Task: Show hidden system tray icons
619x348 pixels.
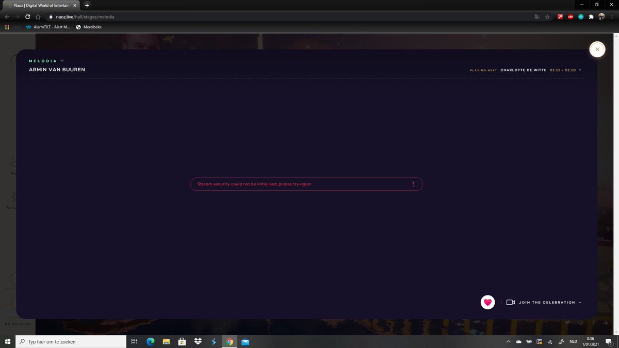Action: tap(508, 341)
